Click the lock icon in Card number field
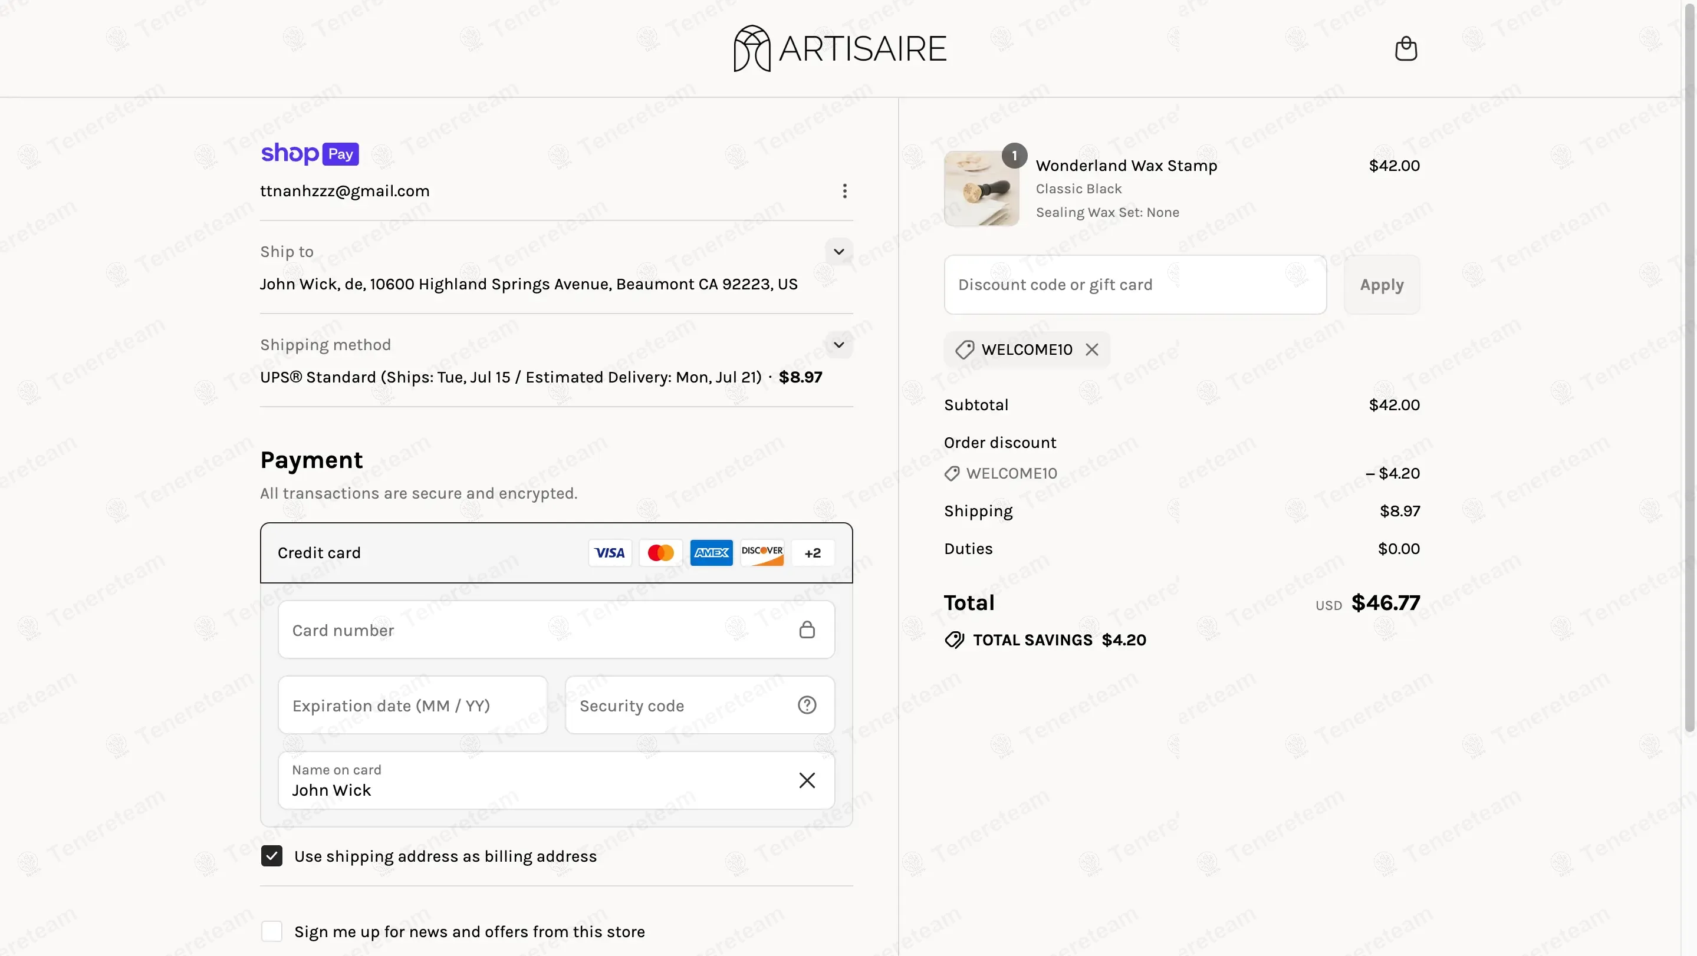The width and height of the screenshot is (1697, 956). 807,629
